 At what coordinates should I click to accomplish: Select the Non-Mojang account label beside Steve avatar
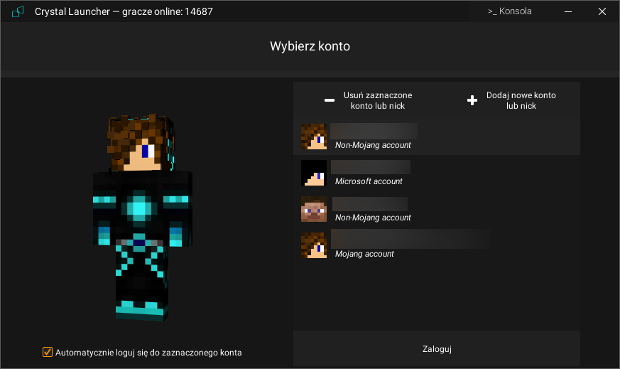click(373, 218)
